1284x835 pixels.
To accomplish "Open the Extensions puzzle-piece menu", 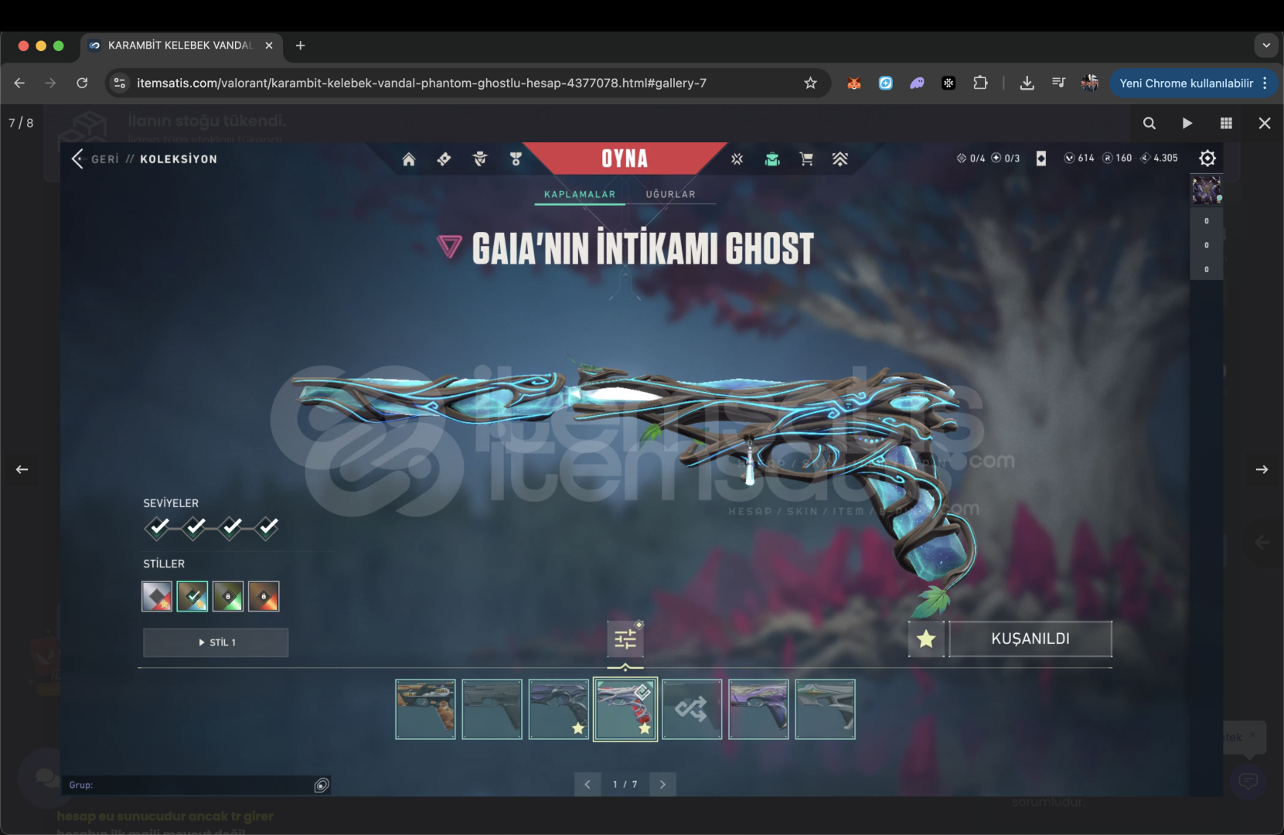I will pos(980,83).
